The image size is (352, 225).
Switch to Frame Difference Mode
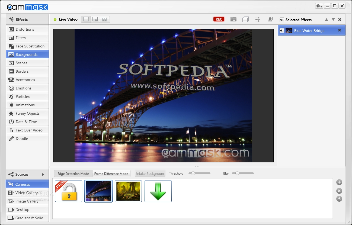click(111, 173)
